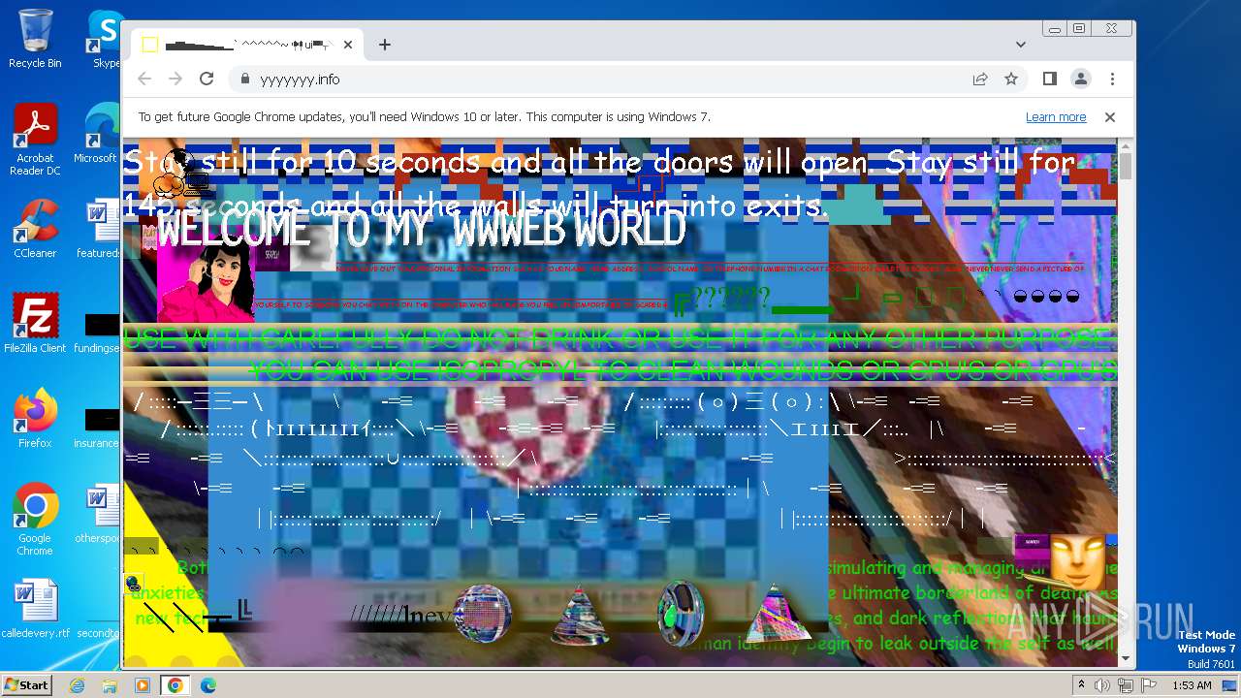Click the golden mask face icon
The image size is (1241, 698).
(x=1077, y=561)
